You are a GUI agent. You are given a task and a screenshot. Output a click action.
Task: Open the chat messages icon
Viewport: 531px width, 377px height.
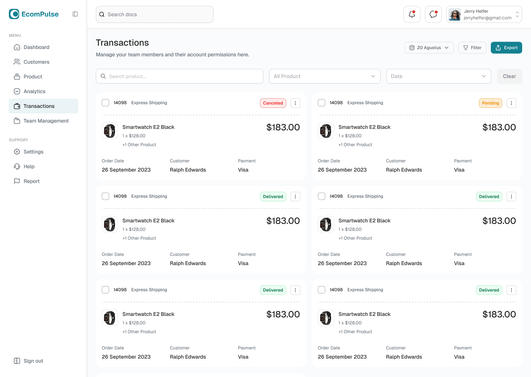(433, 14)
